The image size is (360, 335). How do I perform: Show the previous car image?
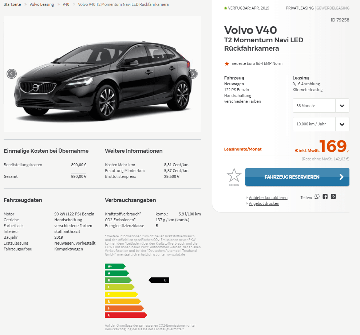click(x=12, y=74)
